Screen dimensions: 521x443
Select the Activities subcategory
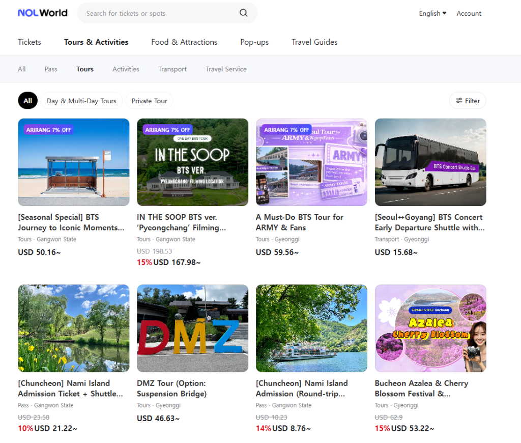click(x=126, y=69)
